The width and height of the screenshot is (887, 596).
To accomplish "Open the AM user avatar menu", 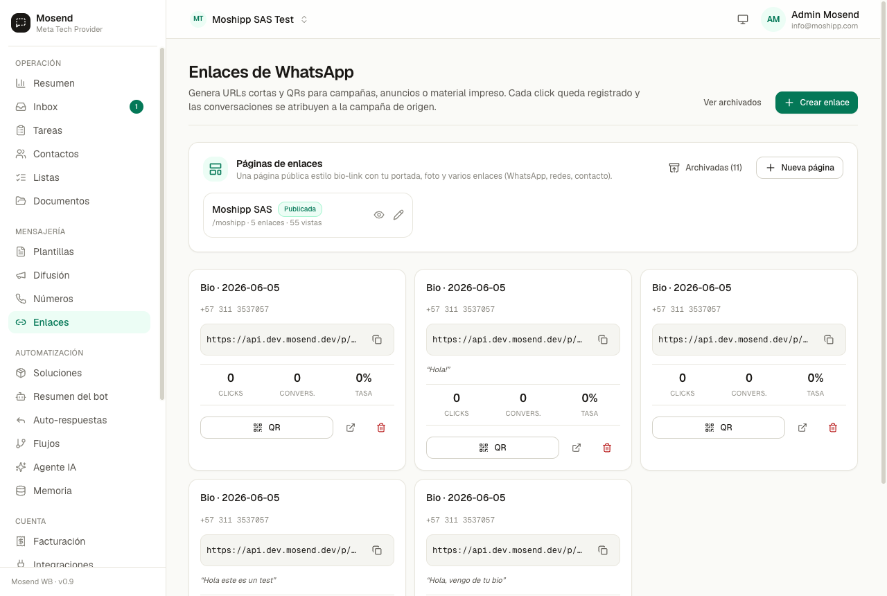I will pyautogui.click(x=773, y=19).
